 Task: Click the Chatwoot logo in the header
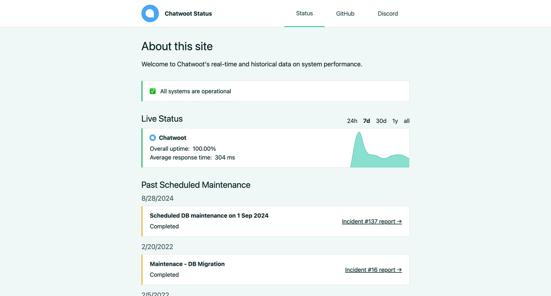[x=150, y=13]
